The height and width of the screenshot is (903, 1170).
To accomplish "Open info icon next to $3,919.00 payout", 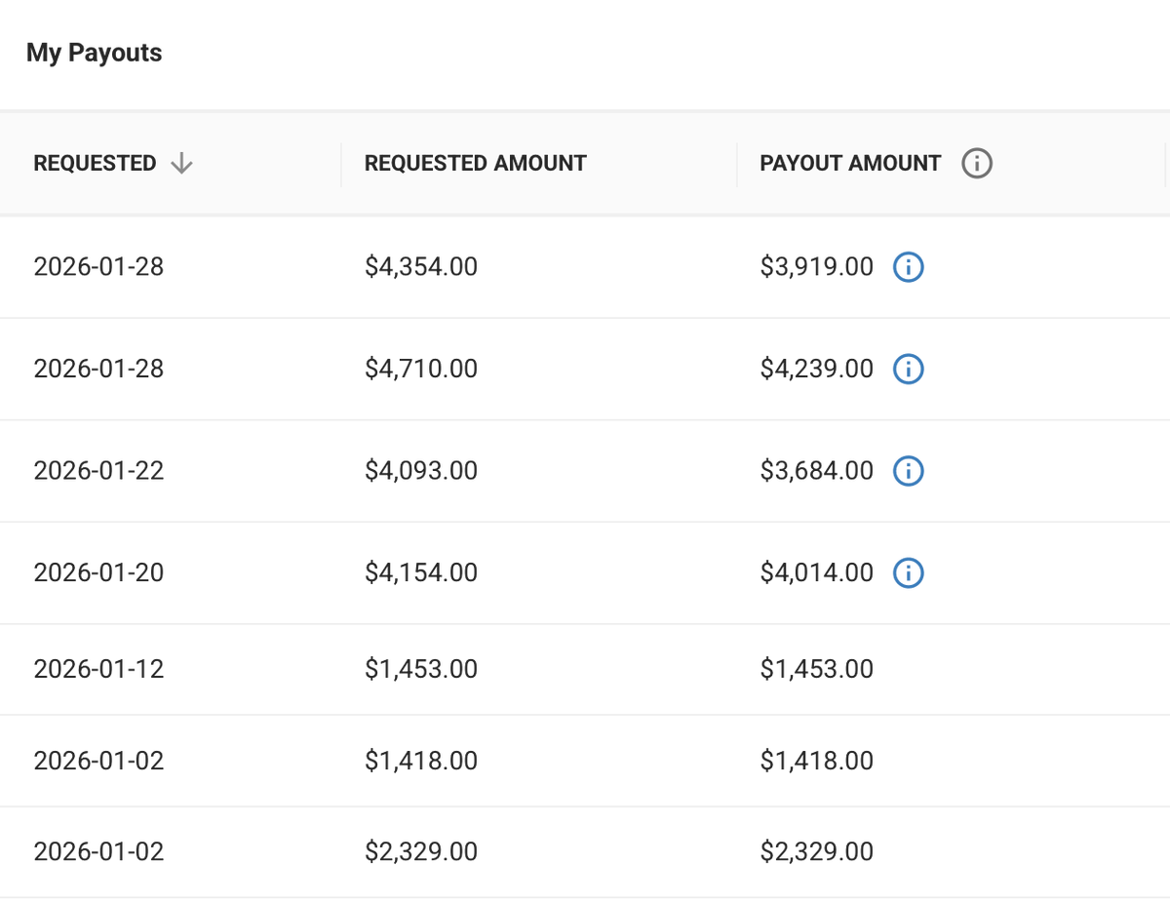I will click(x=908, y=266).
